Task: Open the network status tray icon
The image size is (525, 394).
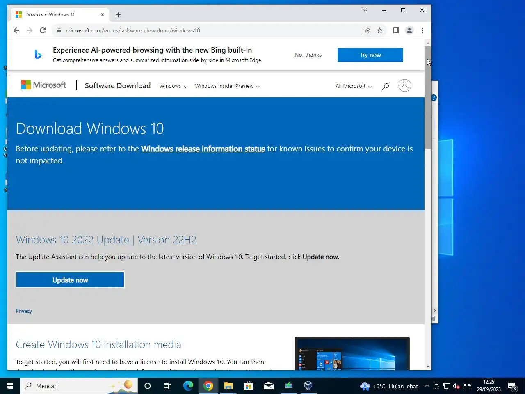Action: 447,386
